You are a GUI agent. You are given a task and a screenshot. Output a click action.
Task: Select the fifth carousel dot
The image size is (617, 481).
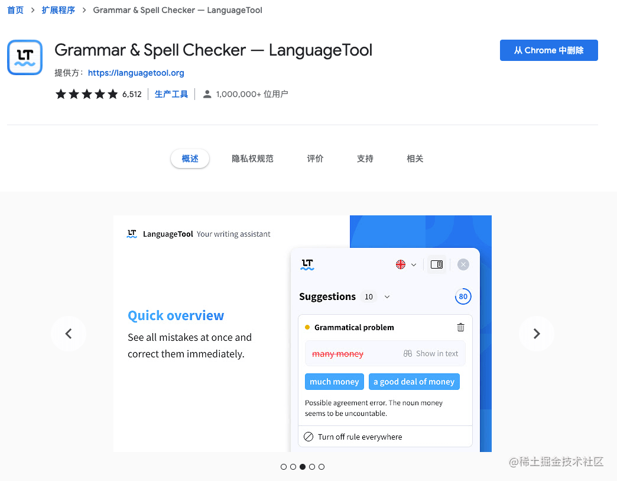coord(322,467)
